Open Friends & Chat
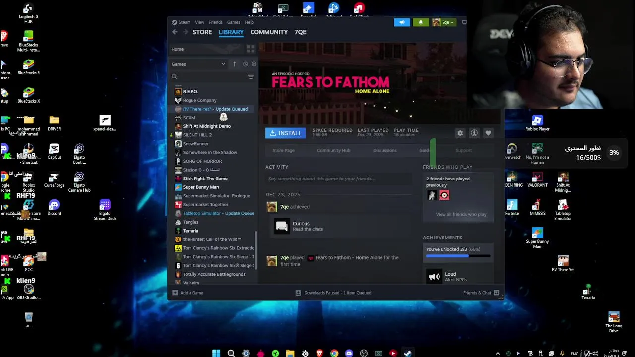635x357 pixels. tap(481, 293)
